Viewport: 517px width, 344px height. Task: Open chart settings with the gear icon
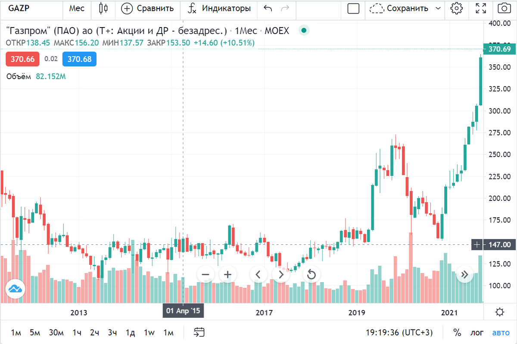(x=456, y=8)
